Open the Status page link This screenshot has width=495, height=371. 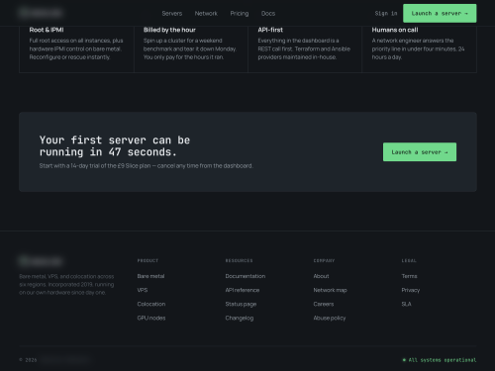click(241, 304)
